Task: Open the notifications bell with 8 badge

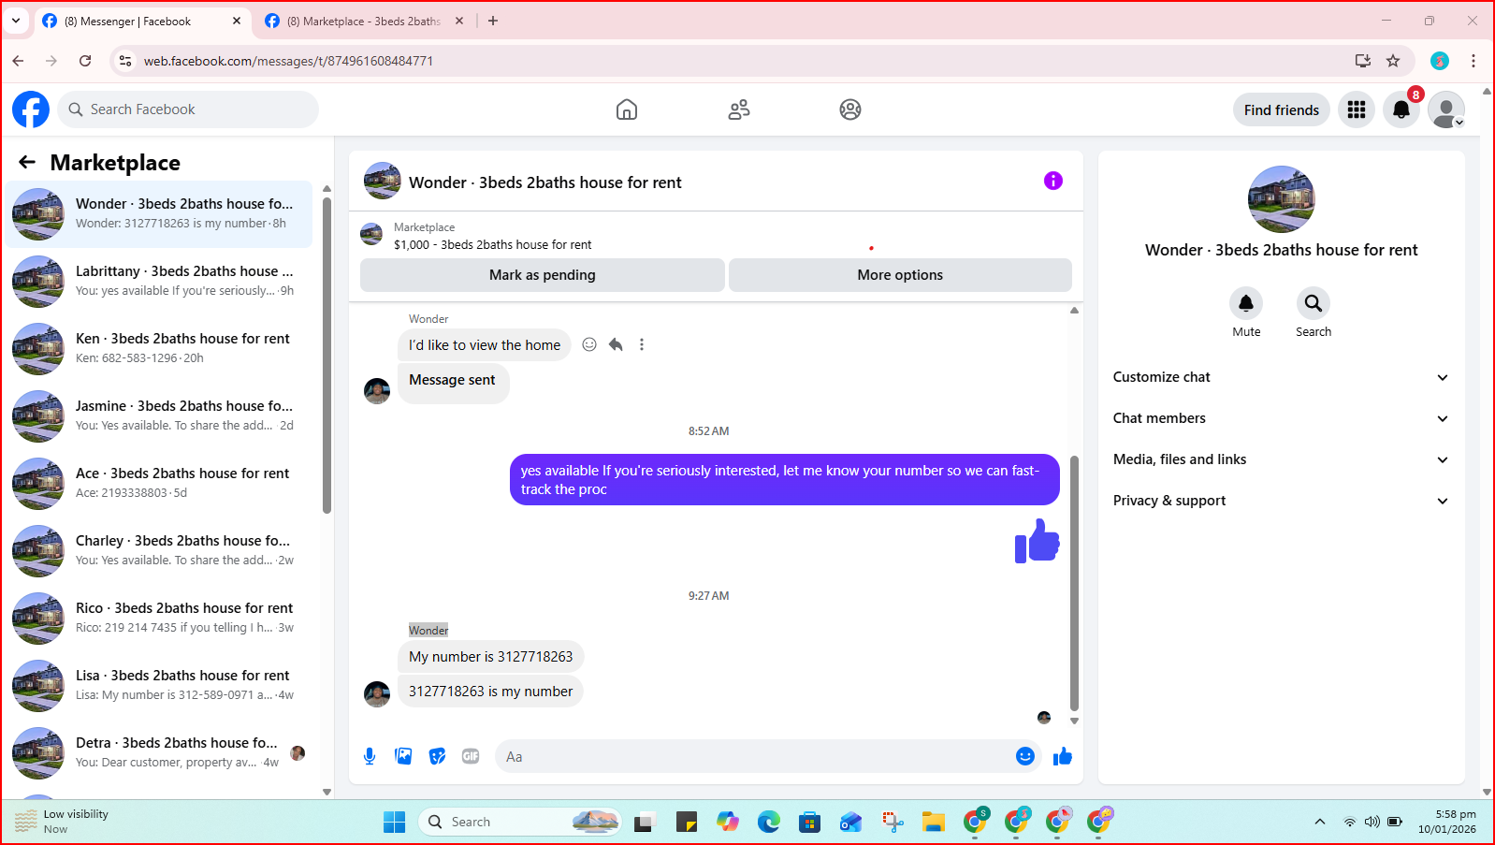Action: click(1401, 109)
